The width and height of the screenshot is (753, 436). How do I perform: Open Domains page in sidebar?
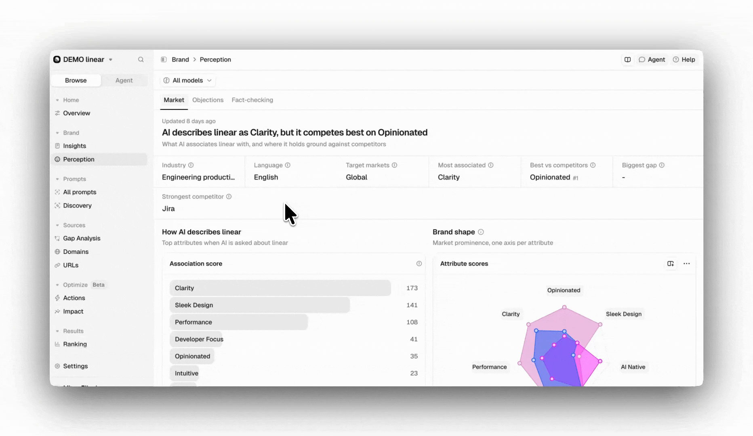(100, 252)
